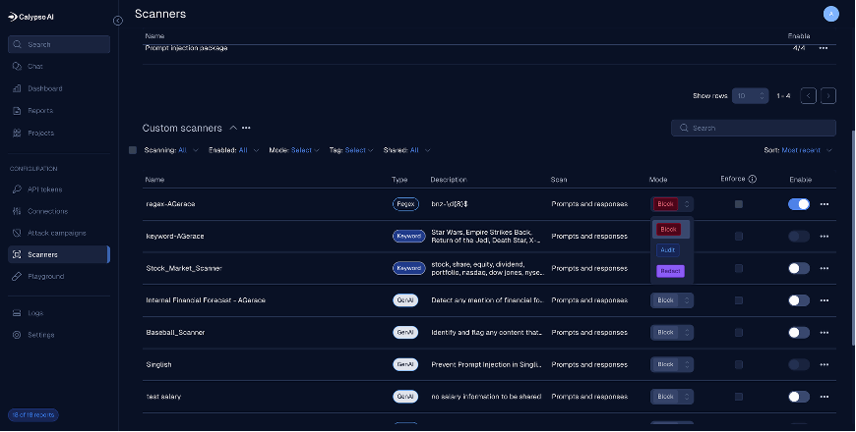The width and height of the screenshot is (856, 432).
Task: Disable the regex-AGerace scanner toggle
Action: pyautogui.click(x=799, y=204)
